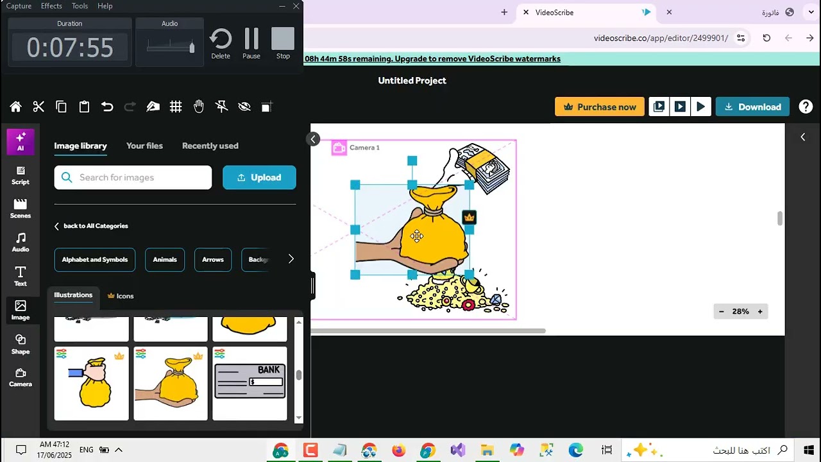Collapse the left image panel chevron
The width and height of the screenshot is (821, 462).
(313, 139)
